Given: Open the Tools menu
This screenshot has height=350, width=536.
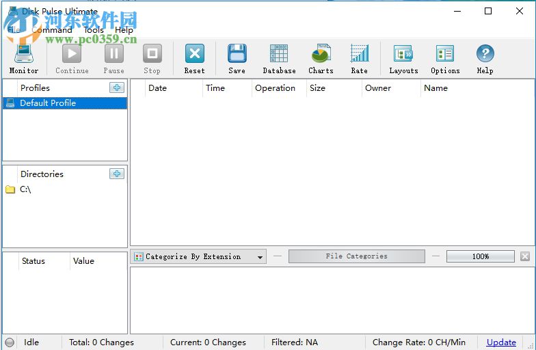Looking at the screenshot, I should [94, 30].
